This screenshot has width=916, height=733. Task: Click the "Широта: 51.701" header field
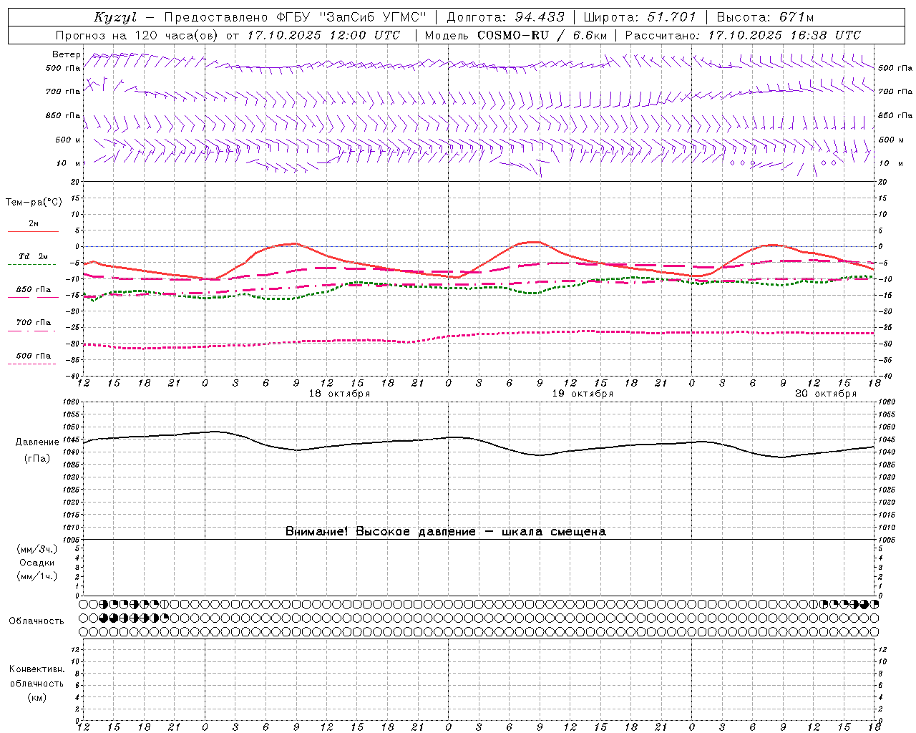[x=640, y=17]
